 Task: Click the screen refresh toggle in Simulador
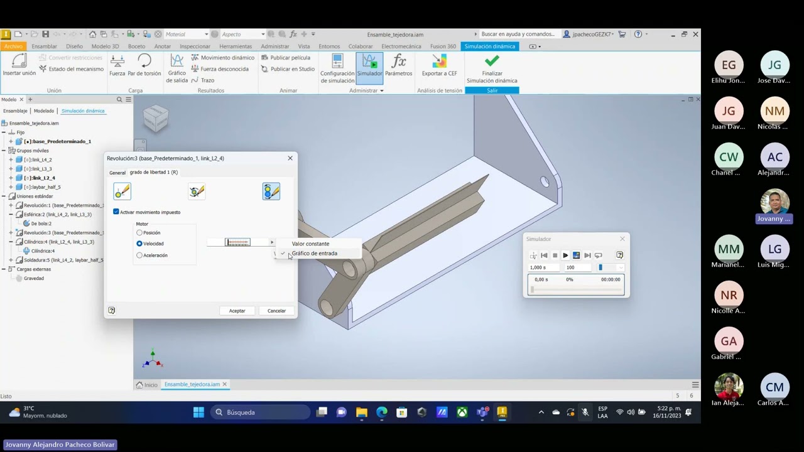point(576,256)
